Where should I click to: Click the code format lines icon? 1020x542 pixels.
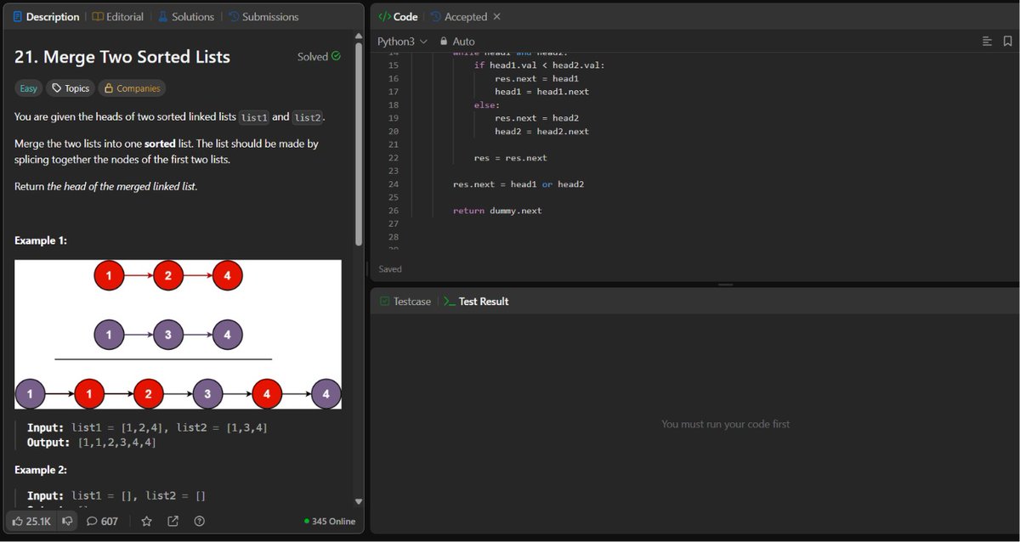(987, 41)
